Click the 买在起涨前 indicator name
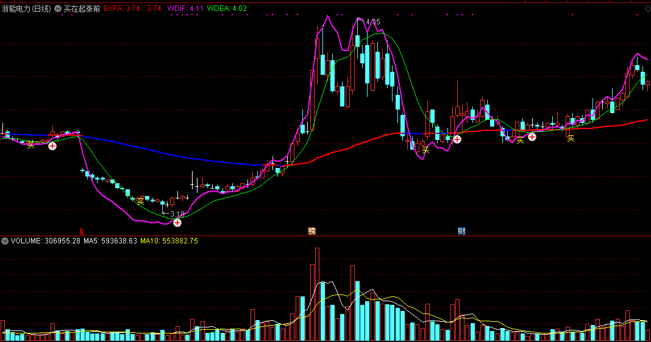The width and height of the screenshot is (651, 342). [x=82, y=9]
